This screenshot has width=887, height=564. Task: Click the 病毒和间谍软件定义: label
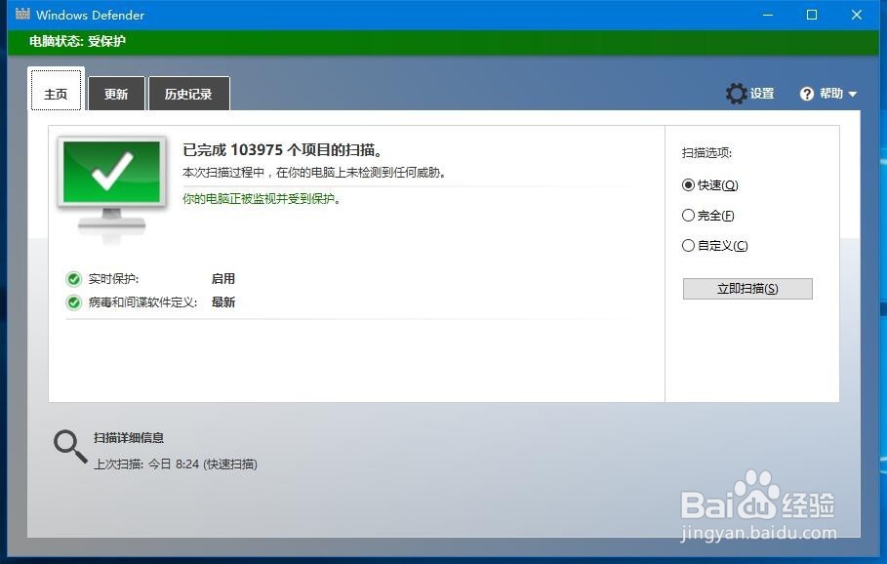(143, 302)
